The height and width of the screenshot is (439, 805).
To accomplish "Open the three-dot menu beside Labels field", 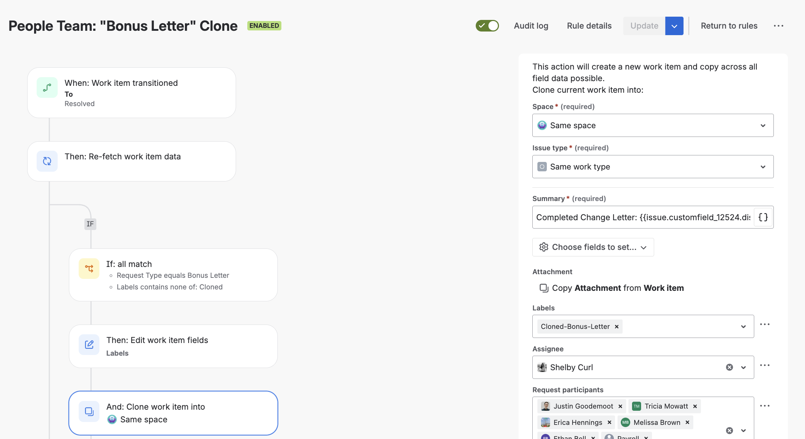I will [x=765, y=325].
